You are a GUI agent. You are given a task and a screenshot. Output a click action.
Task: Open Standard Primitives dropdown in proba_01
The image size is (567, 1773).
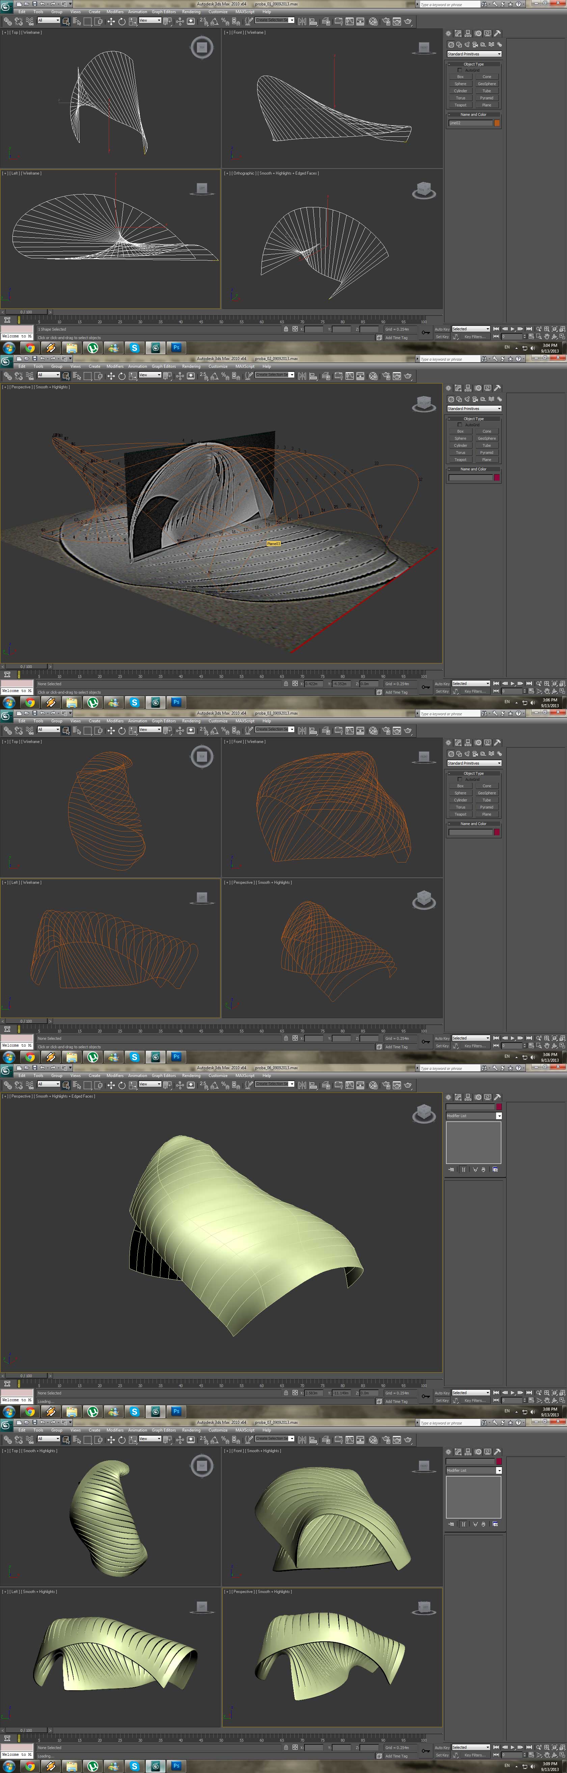[x=474, y=54]
